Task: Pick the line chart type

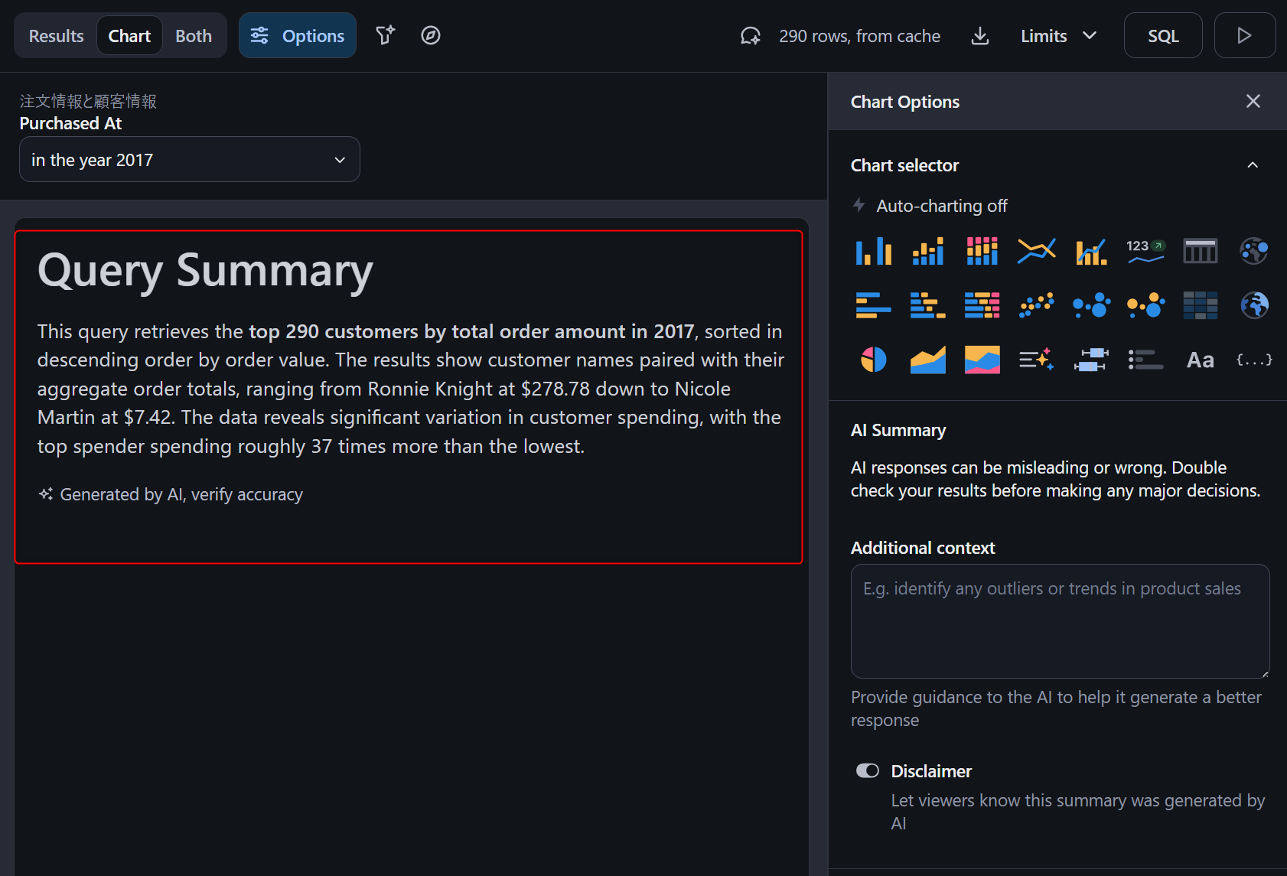Action: pos(1036,251)
